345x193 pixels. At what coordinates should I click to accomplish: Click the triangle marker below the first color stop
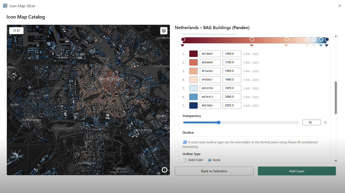tap(183, 45)
